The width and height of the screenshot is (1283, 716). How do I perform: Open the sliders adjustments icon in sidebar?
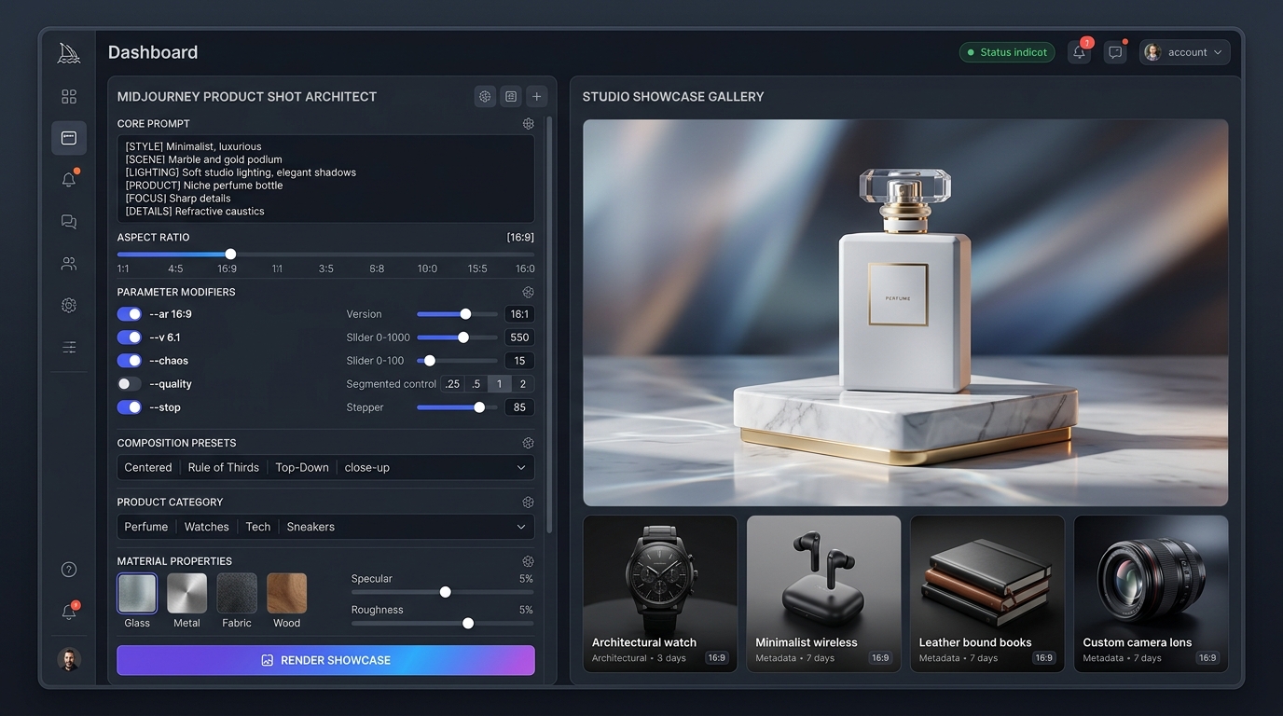point(69,348)
